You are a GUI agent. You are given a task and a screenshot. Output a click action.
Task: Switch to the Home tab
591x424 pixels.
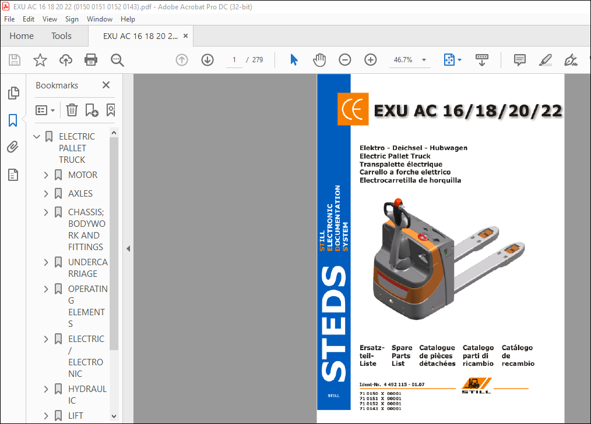point(22,35)
